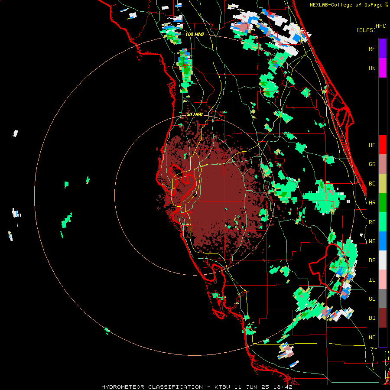Screen dimensions: 390x390
Task: Click the "50 NMI" range ring label
Action: (195, 115)
